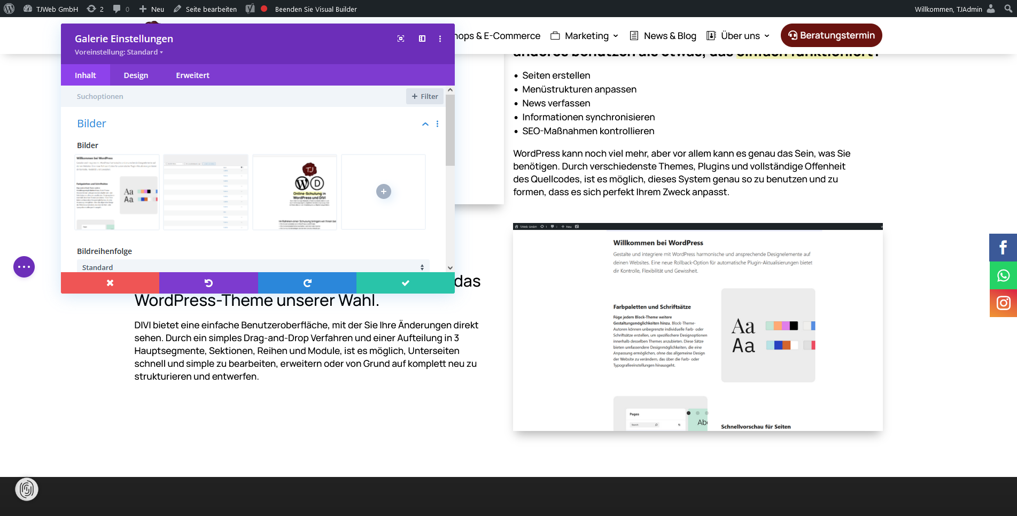Collapse the Bilder section

[x=425, y=124]
